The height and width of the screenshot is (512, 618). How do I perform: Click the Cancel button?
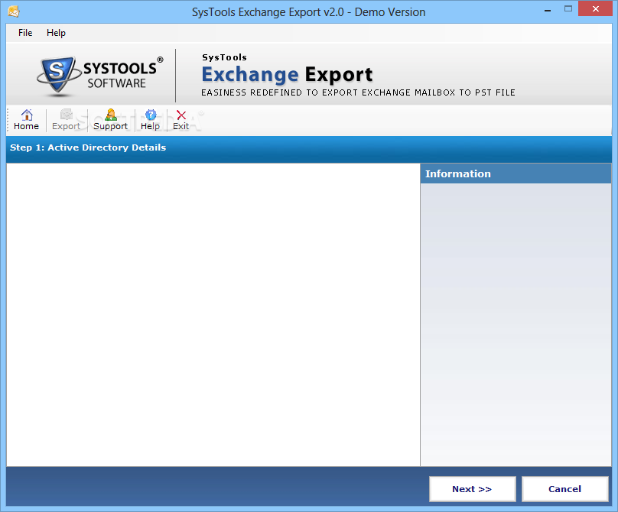point(564,489)
